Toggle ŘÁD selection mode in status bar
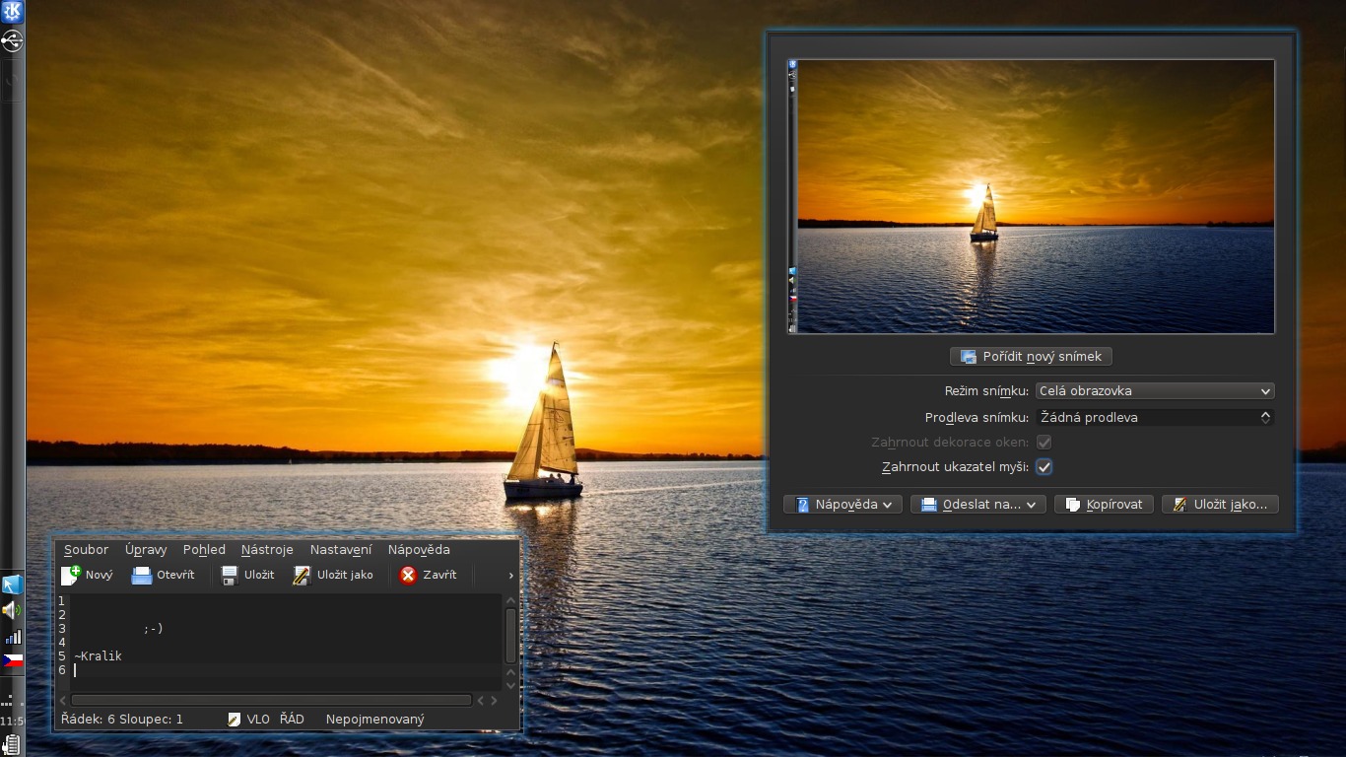 point(292,720)
